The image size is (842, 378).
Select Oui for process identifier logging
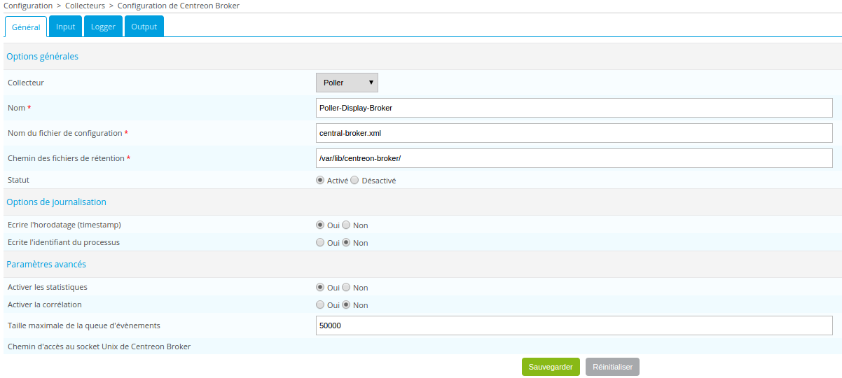[320, 242]
